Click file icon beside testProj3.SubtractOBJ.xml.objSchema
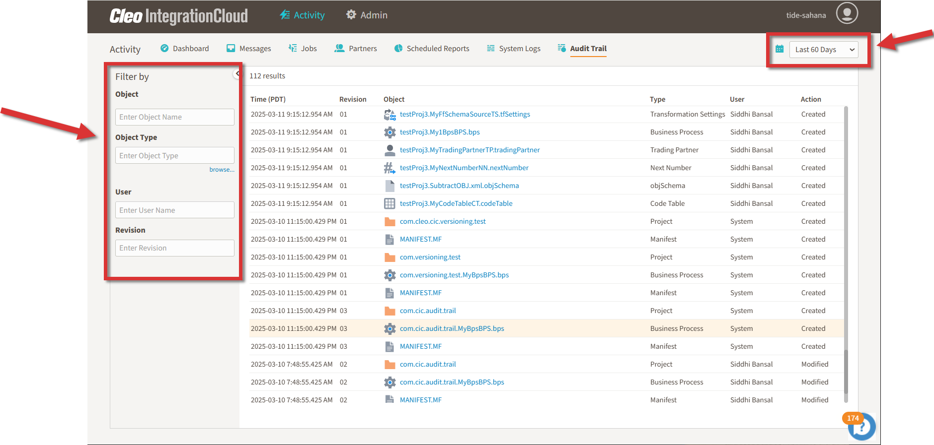934x445 pixels. click(x=390, y=186)
